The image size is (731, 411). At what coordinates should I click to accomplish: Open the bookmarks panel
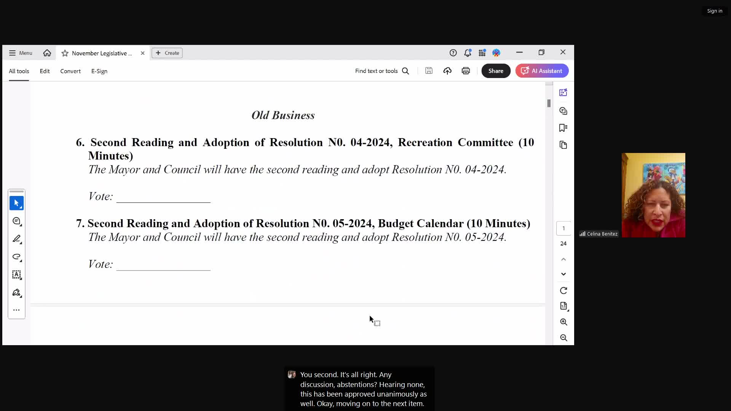[x=563, y=128]
